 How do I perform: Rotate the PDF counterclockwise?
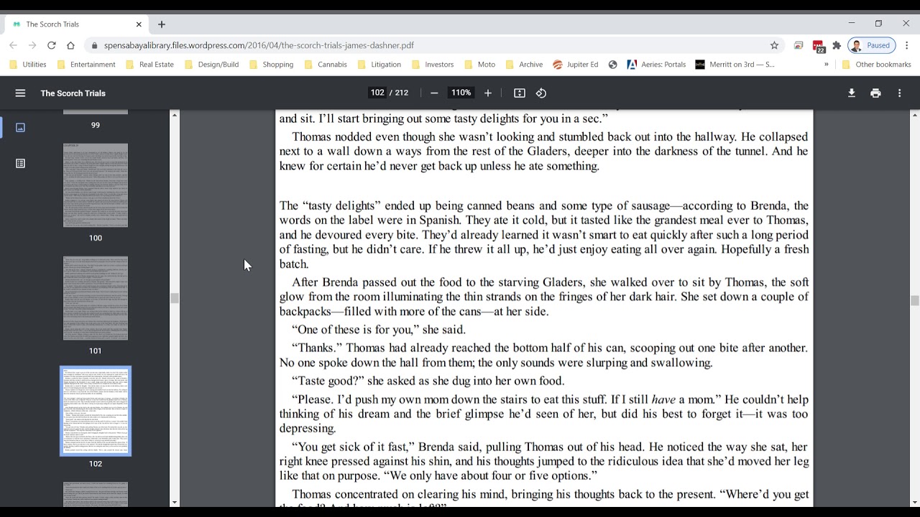pyautogui.click(x=541, y=93)
